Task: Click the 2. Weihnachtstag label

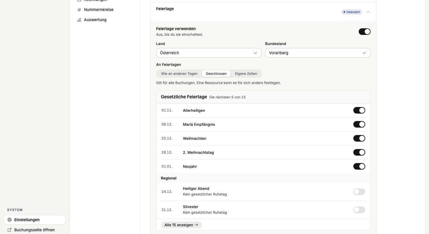Action: 198,152
